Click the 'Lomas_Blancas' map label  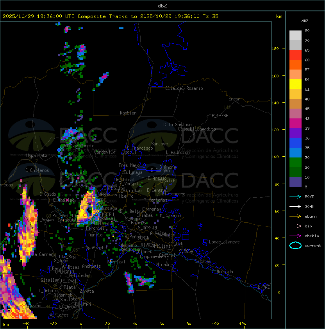224,242
